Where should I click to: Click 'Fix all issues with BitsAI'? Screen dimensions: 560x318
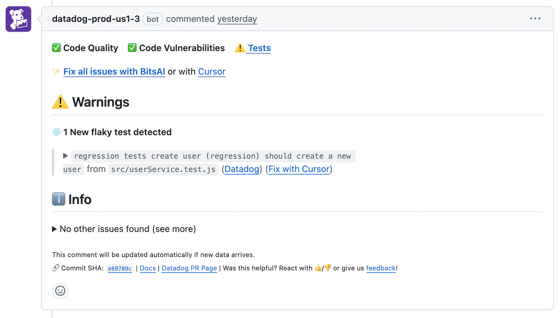[114, 72]
